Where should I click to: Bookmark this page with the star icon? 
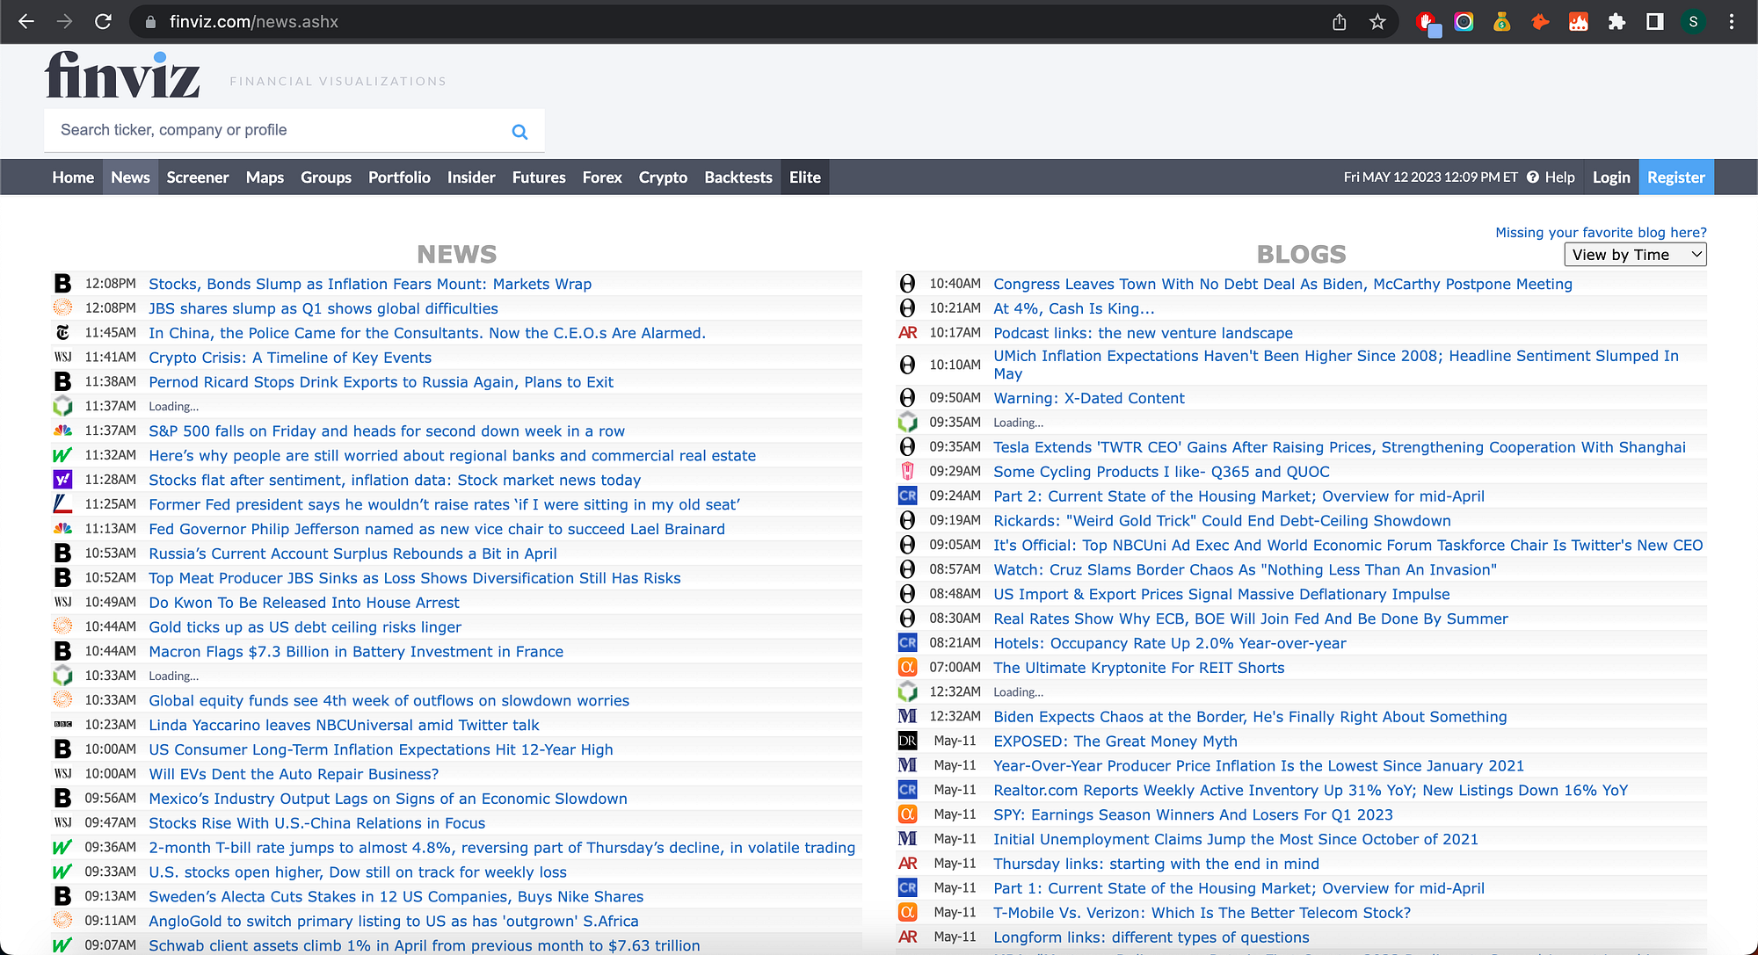(1377, 22)
